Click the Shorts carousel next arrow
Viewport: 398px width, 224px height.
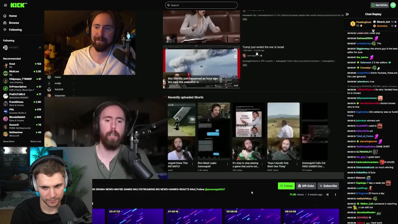click(x=326, y=131)
